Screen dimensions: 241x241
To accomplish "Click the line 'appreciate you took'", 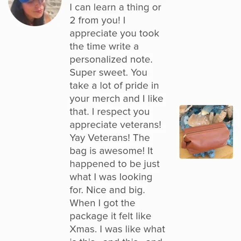I will (114, 34).
